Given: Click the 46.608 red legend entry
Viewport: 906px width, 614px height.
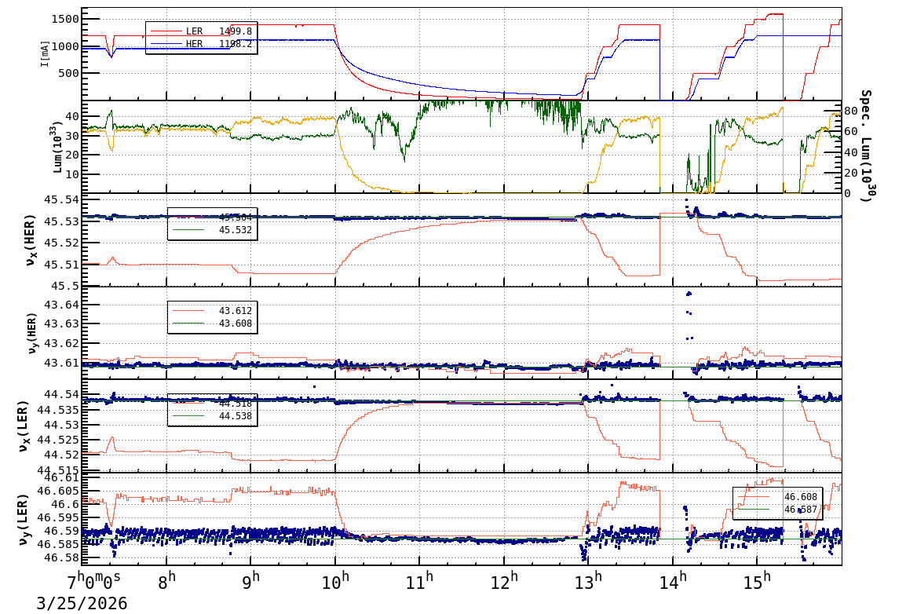Looking at the screenshot, I should coord(778,497).
